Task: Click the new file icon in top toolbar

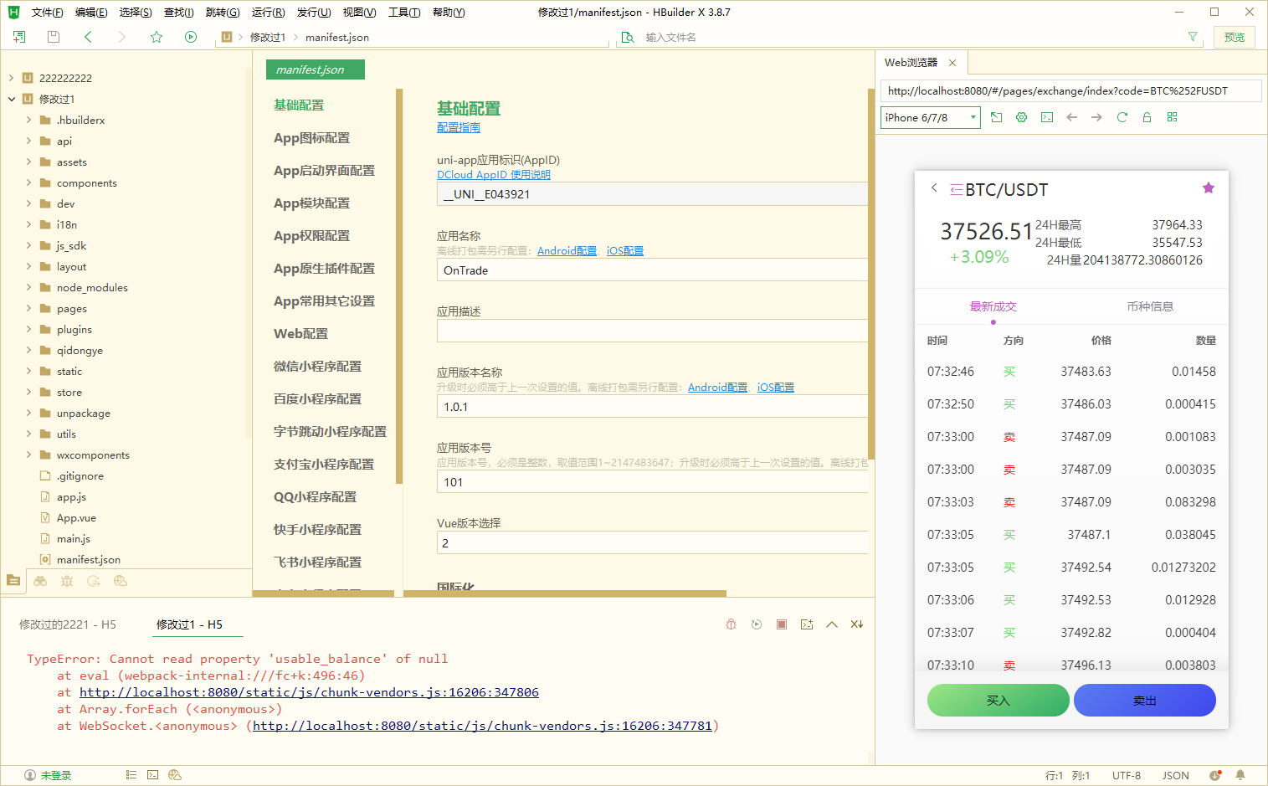Action: point(19,37)
